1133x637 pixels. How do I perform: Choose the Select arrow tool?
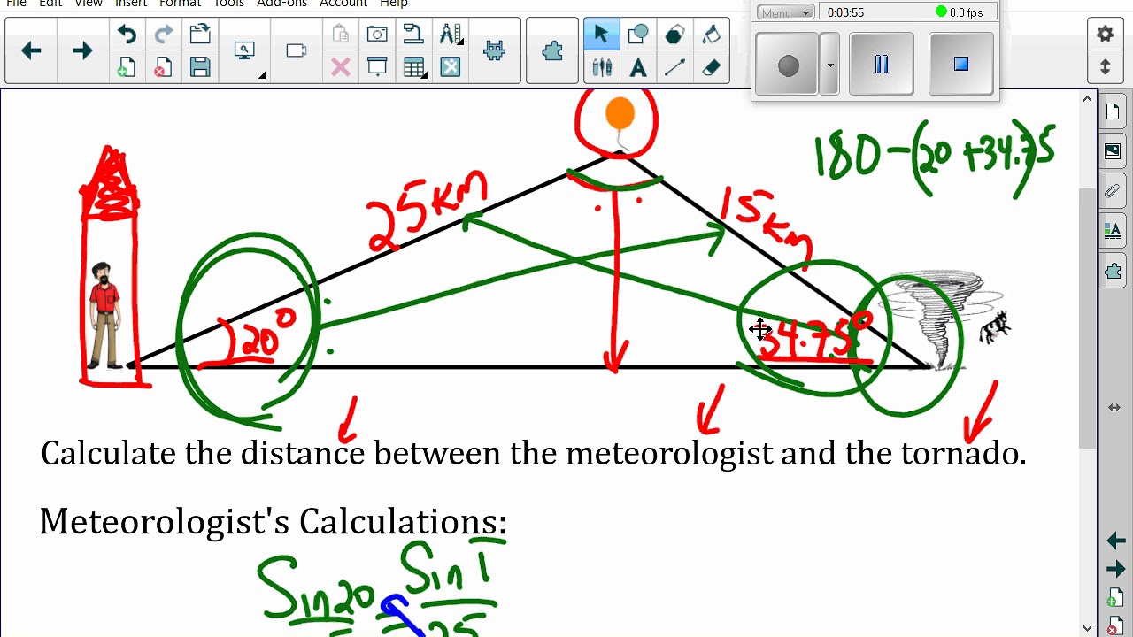601,35
